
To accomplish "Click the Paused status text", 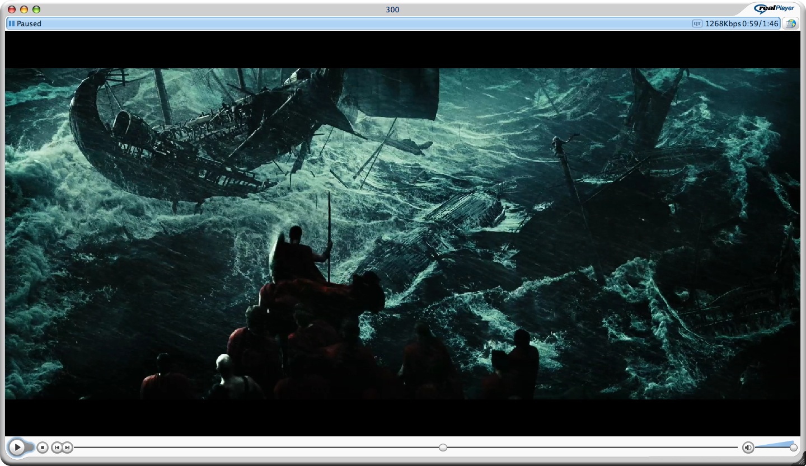I will (x=29, y=23).
